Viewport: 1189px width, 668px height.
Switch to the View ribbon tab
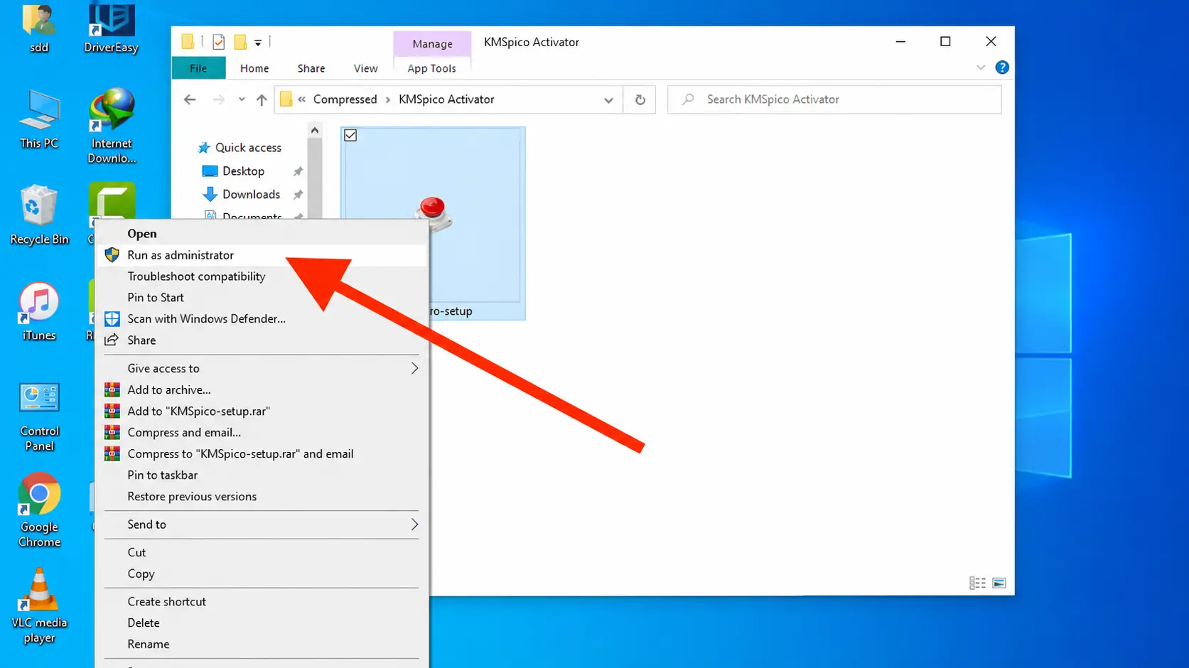tap(366, 68)
